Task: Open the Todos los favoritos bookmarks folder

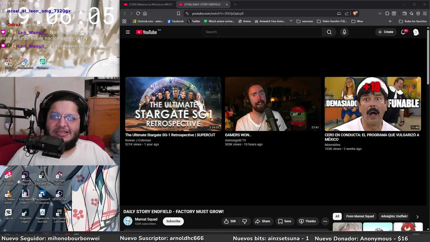Action: pyautogui.click(x=413, y=21)
